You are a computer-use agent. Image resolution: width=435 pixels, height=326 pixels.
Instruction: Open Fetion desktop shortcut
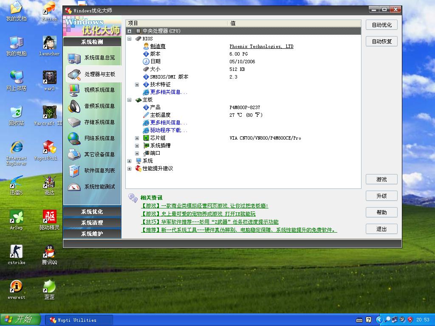coord(49,11)
